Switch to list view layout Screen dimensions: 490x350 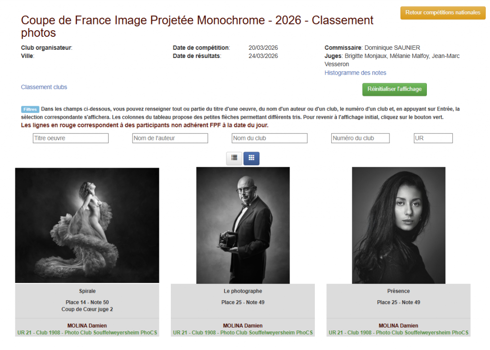coord(234,158)
